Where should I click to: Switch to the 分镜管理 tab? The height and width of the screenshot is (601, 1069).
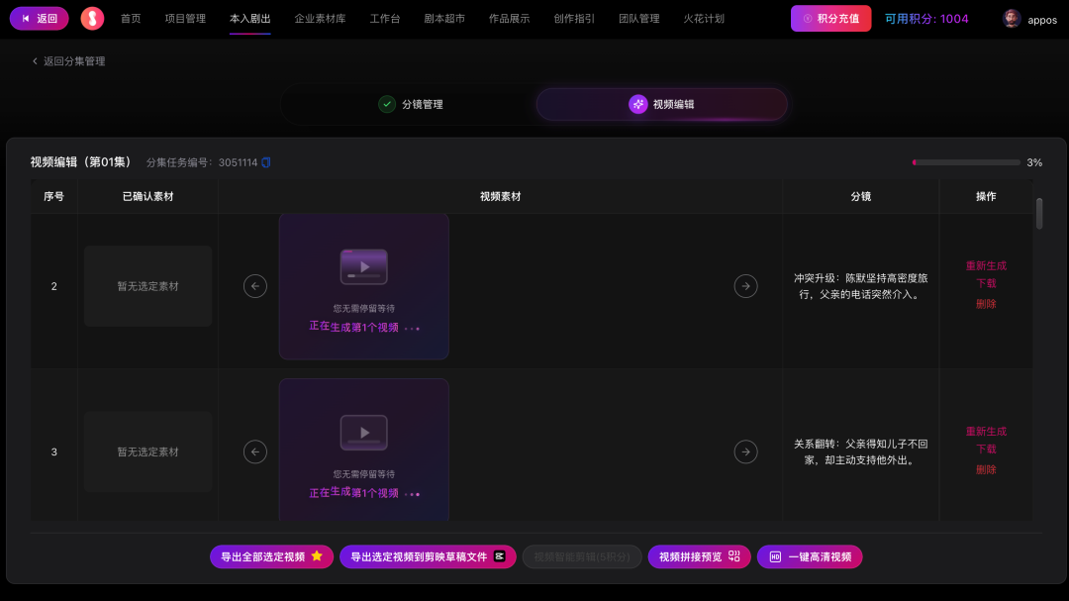click(411, 104)
